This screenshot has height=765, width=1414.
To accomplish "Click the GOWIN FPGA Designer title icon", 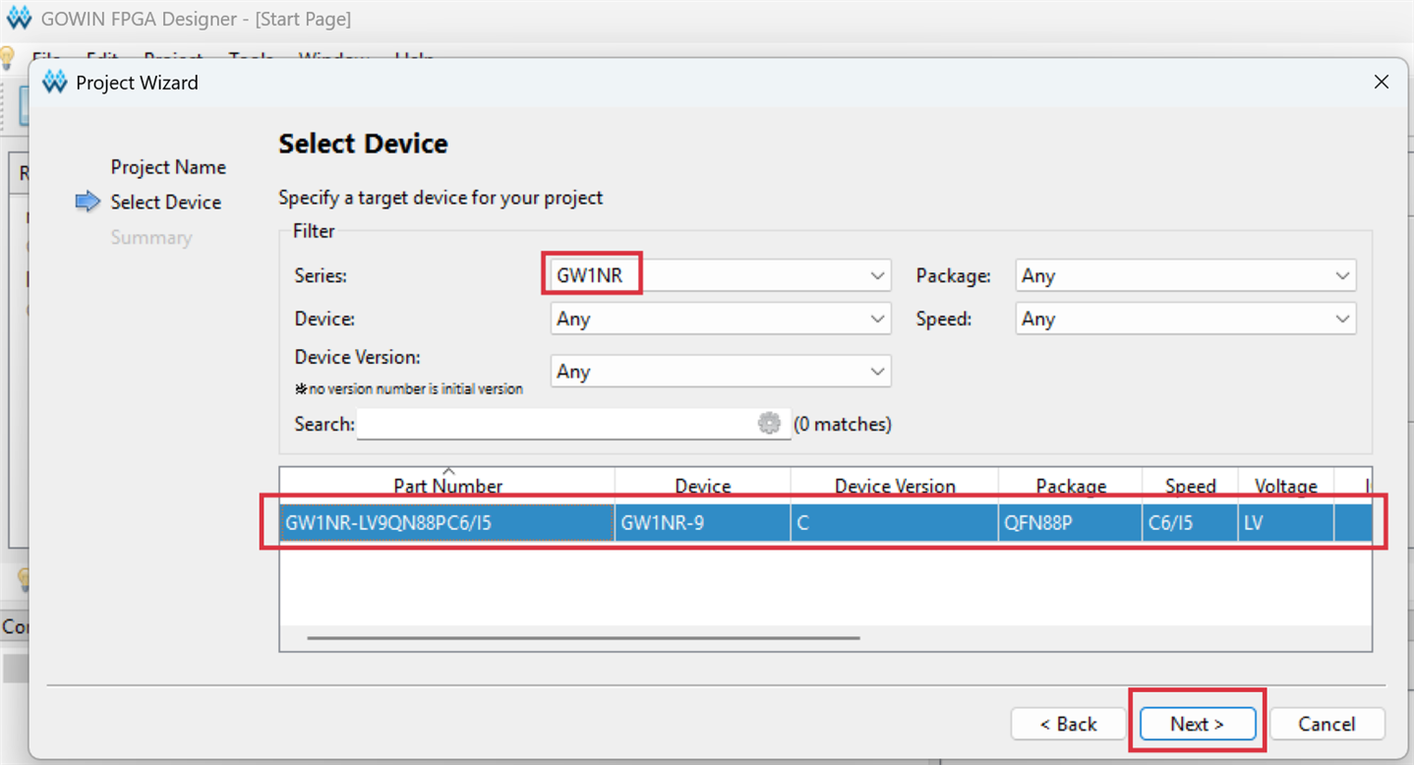I will coord(19,19).
